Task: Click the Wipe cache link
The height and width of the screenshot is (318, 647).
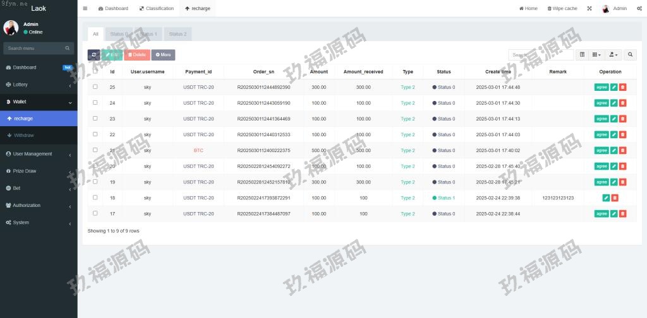Action: (562, 9)
